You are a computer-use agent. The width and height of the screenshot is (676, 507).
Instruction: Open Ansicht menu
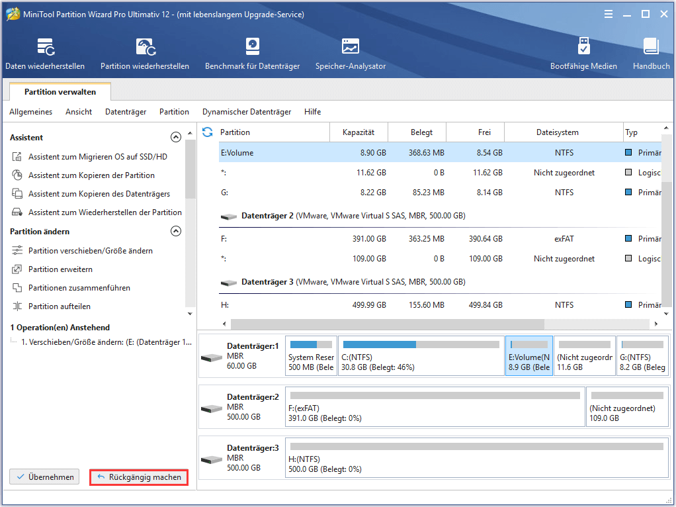pyautogui.click(x=79, y=112)
